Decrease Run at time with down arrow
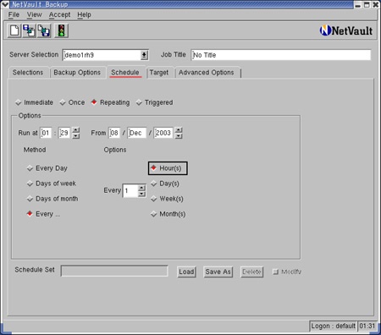Screen dimensions: 381x335 pos(76,135)
